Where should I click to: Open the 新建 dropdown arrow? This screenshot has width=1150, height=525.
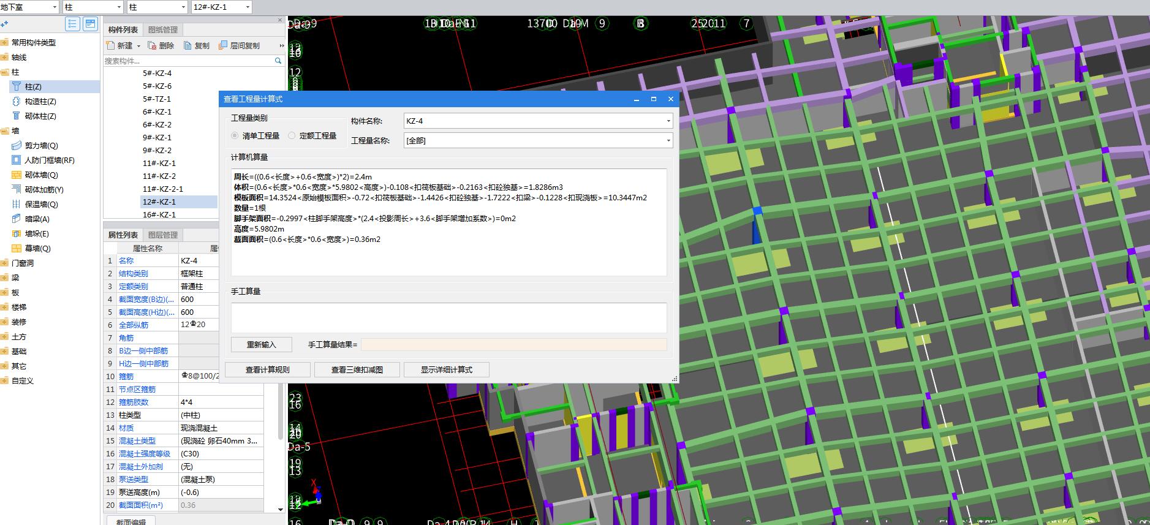tap(138, 46)
